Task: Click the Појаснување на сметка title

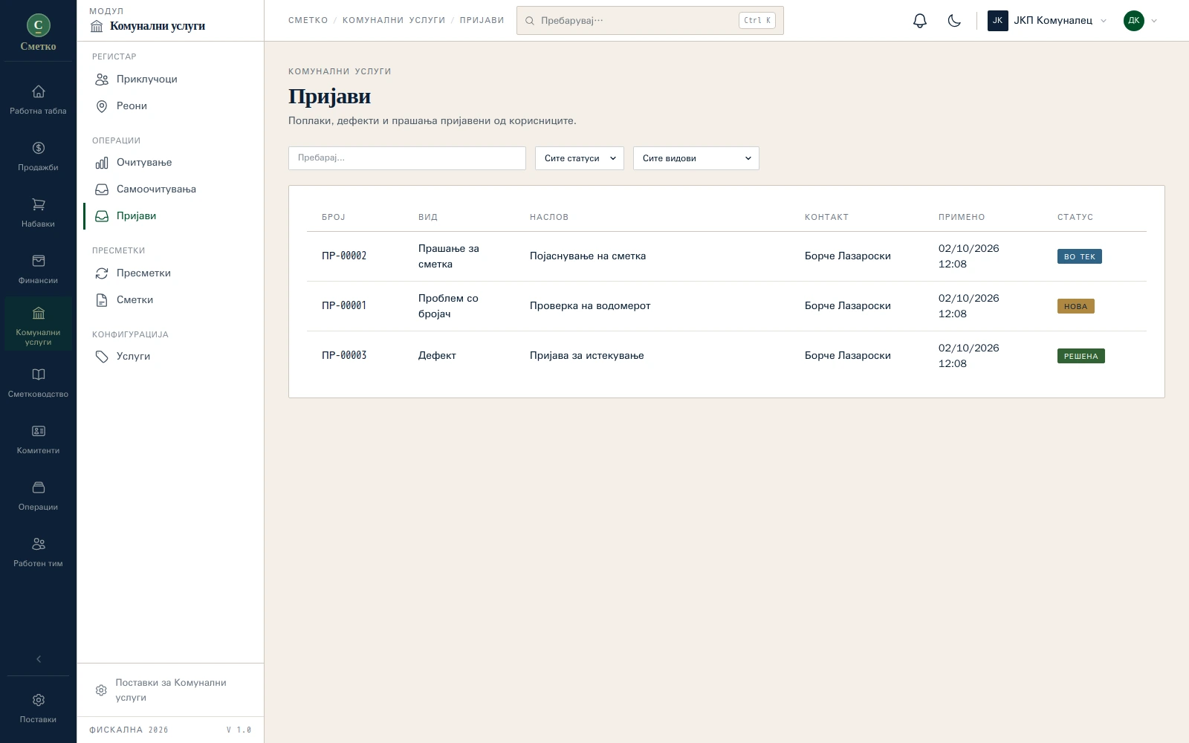Action: coord(588,256)
